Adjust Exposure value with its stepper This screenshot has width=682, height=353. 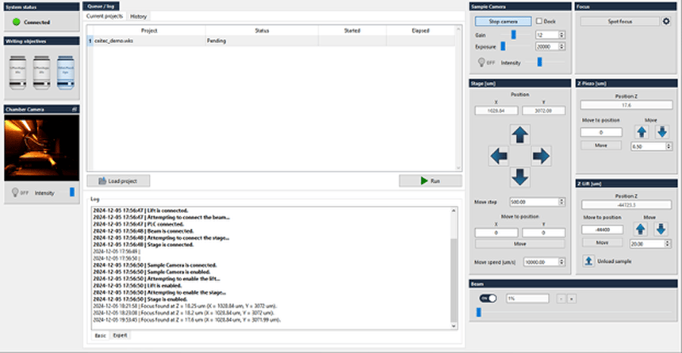(x=562, y=46)
